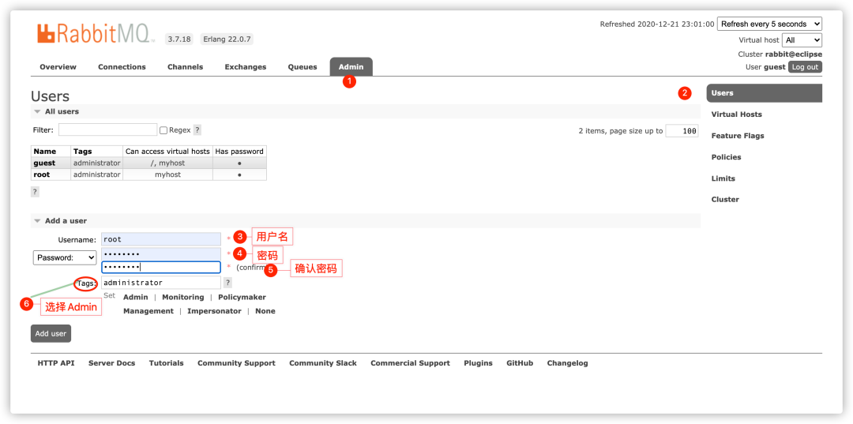Click the 'administrator' tag in the root row
Viewport: 853px width, 424px height.
pos(97,174)
